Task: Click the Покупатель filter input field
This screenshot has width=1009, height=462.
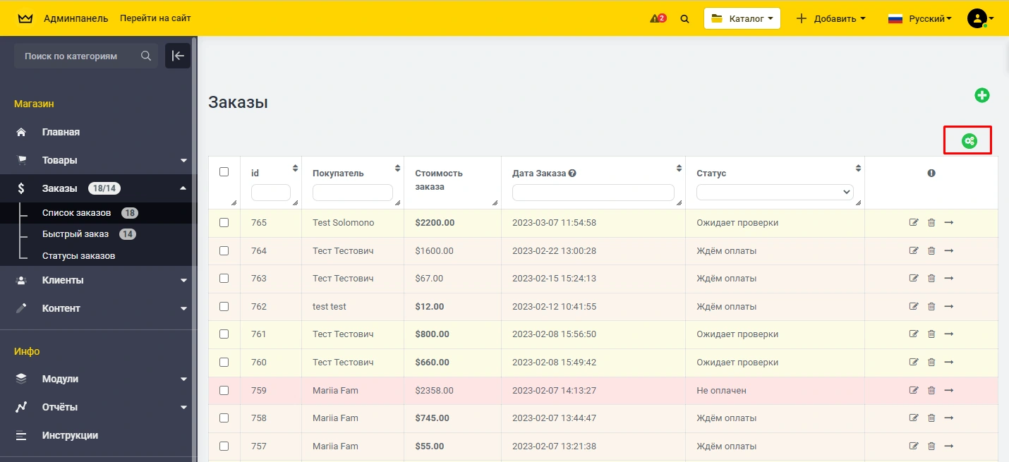Action: 352,192
